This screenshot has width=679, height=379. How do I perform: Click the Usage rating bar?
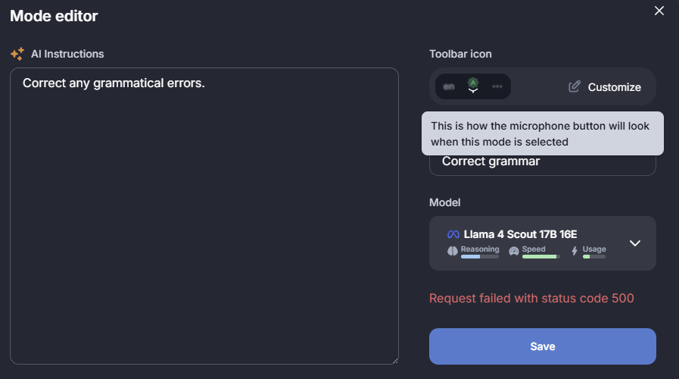594,257
